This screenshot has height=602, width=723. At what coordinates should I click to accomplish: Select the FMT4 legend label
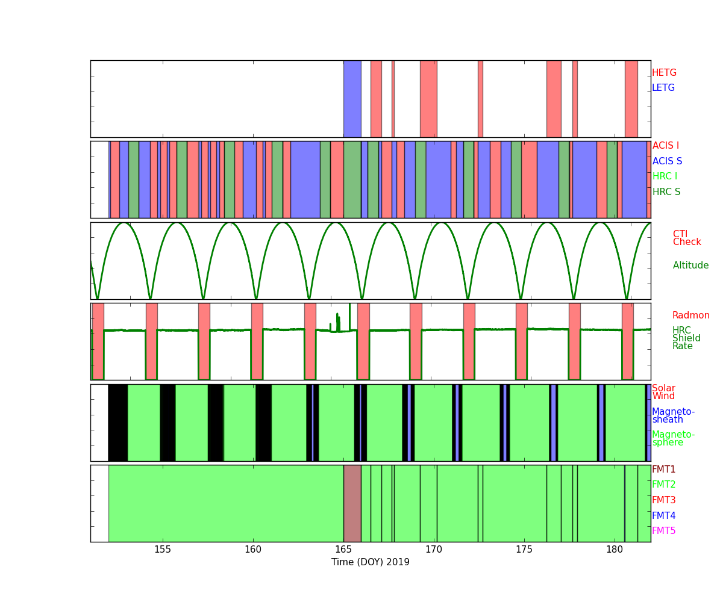(x=663, y=516)
